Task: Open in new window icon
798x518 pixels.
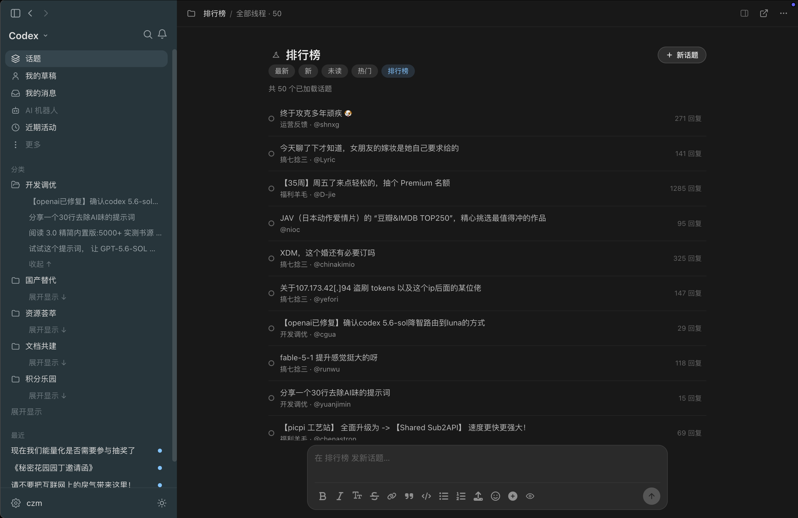Action: [x=764, y=13]
